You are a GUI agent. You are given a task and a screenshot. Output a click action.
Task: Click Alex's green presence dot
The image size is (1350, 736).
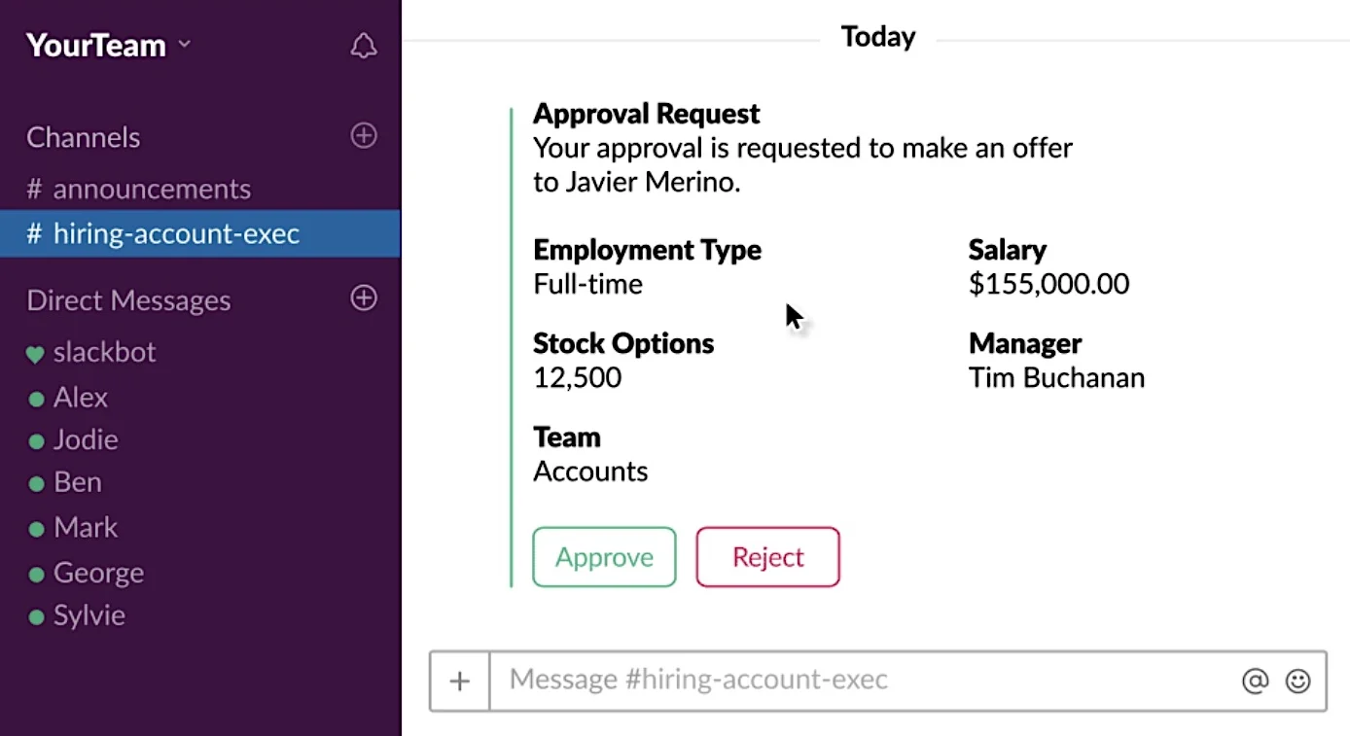(36, 399)
